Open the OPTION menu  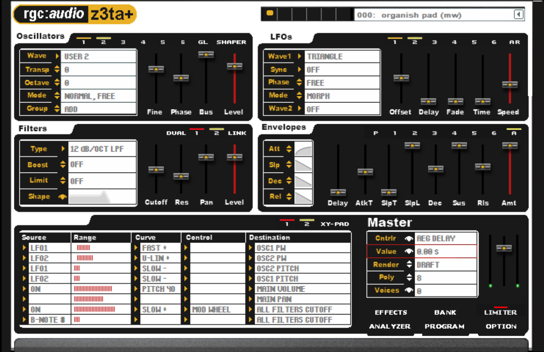coord(501,326)
